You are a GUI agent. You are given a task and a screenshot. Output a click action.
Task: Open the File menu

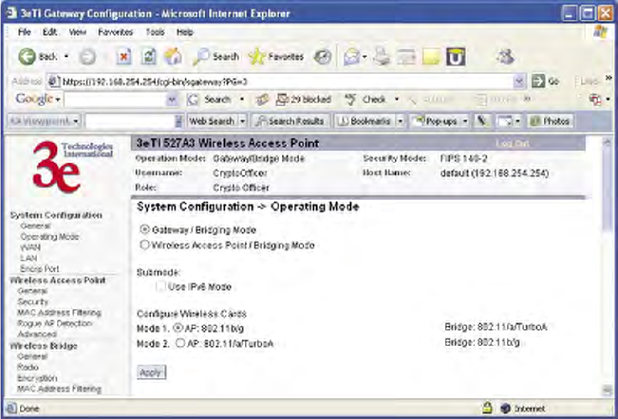24,32
